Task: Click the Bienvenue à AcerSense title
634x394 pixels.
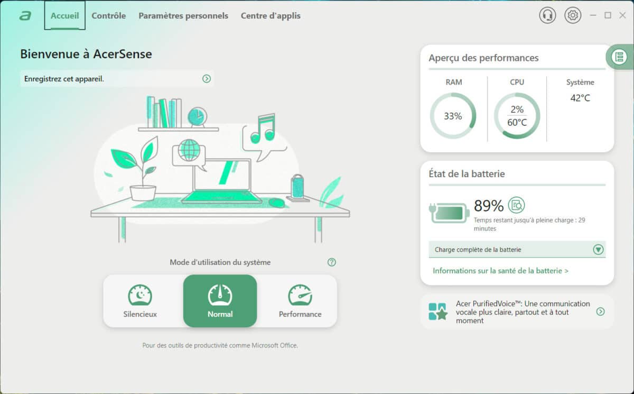Action: coord(86,54)
